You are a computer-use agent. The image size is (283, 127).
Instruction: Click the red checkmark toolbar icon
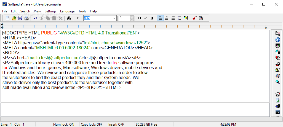(x=194, y=18)
